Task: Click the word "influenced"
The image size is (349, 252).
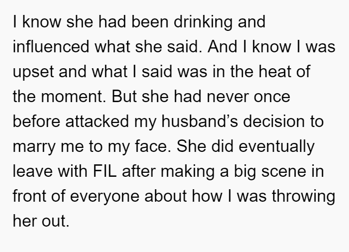Action: point(51,47)
